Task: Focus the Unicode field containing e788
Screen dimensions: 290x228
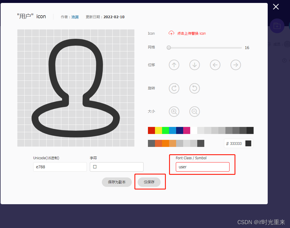Action: [60, 167]
